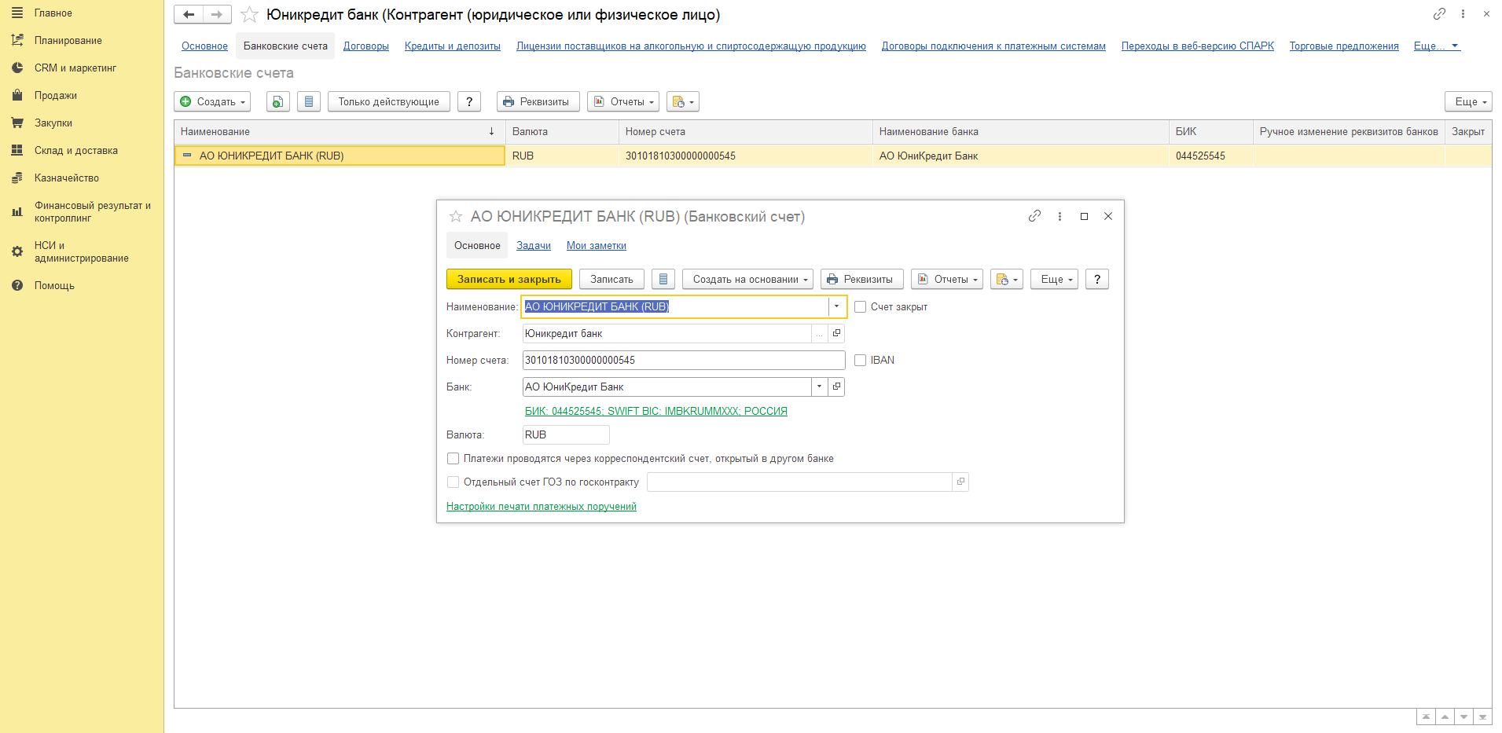Open the Еще dropdown at list toolbar right

point(1468,102)
